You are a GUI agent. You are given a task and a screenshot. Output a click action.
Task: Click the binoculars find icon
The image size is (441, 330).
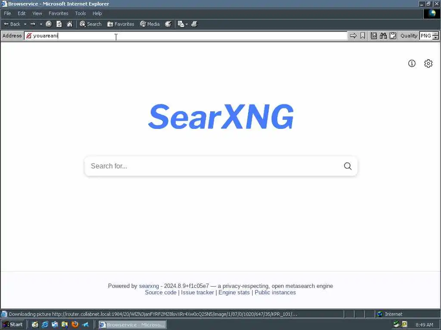(383, 36)
